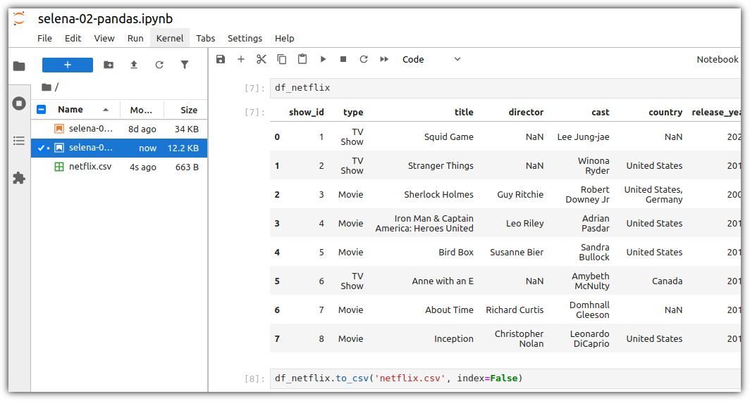Insert a cell below with plus icon
The height and width of the screenshot is (401, 750).
[x=241, y=59]
